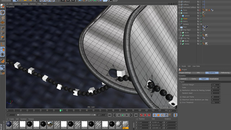Collapse the Cloner object hierarchy
The height and width of the screenshot is (130, 231).
coord(179,13)
